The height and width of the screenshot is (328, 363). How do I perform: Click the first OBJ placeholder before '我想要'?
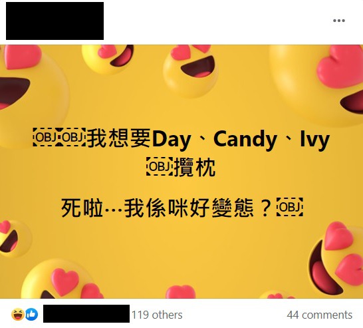point(46,137)
